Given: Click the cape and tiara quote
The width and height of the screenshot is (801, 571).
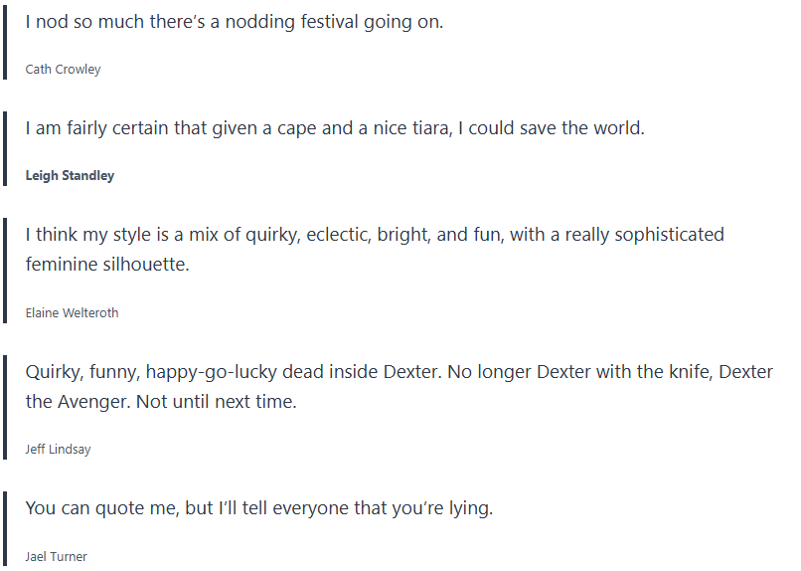Looking at the screenshot, I should click(335, 128).
